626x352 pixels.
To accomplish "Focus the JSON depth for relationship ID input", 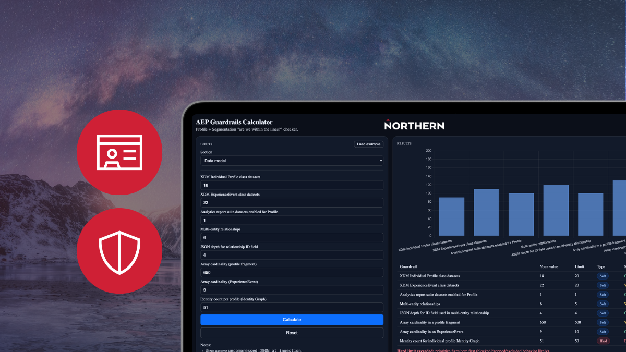I will point(292,255).
